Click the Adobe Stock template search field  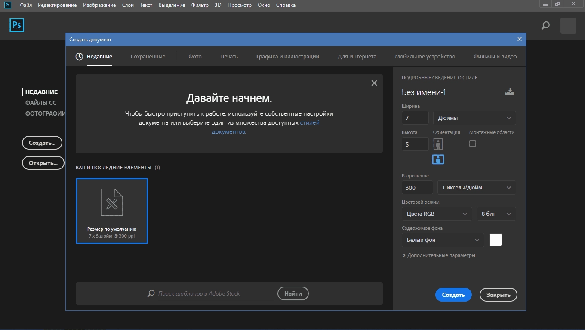pos(216,293)
